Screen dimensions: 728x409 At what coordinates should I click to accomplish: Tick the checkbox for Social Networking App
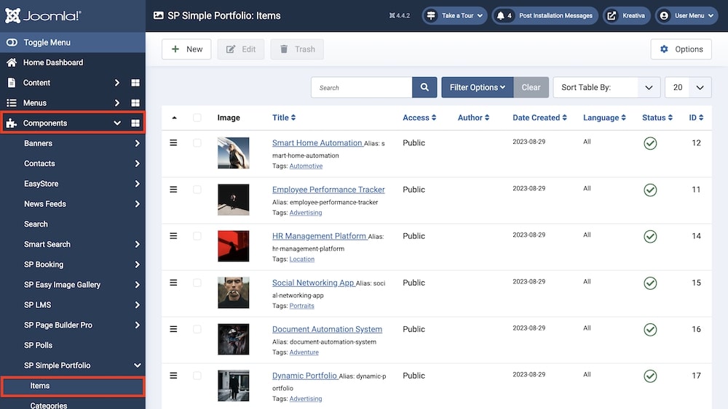[x=197, y=283]
